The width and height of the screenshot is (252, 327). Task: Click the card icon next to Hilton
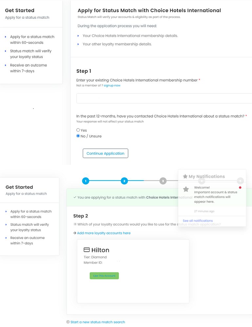tap(87, 250)
